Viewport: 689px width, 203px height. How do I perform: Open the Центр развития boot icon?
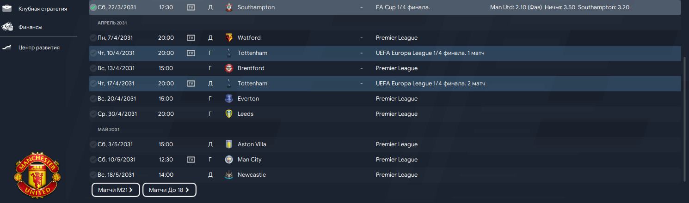(x=7, y=48)
